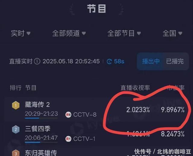Expand the 全部频道 channel filter
Viewport: 193px width, 156px height.
[x=69, y=33]
